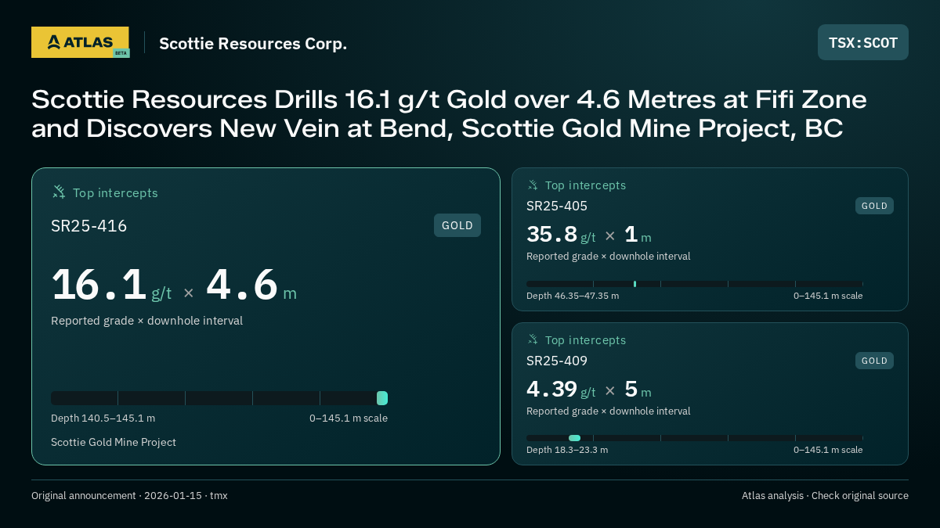940x528 pixels.
Task: Click the main headline about Fifi Zone
Action: (450, 114)
